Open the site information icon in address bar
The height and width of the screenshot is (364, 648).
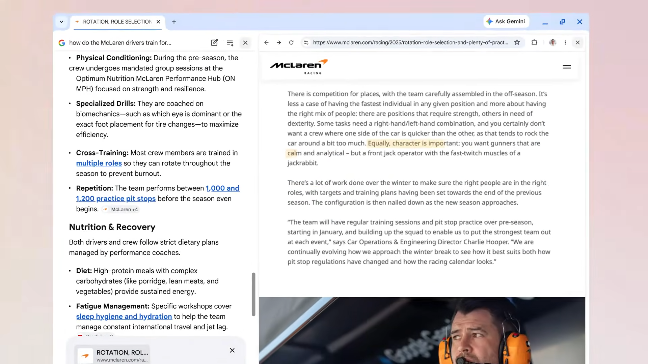point(306,42)
